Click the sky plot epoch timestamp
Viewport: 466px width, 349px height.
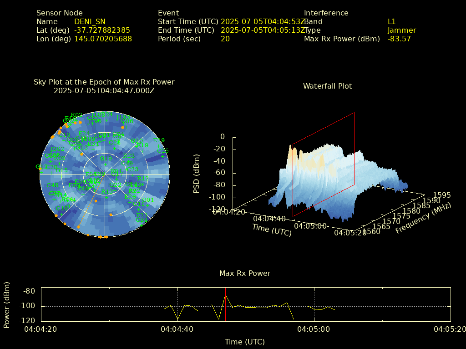[x=104, y=90]
